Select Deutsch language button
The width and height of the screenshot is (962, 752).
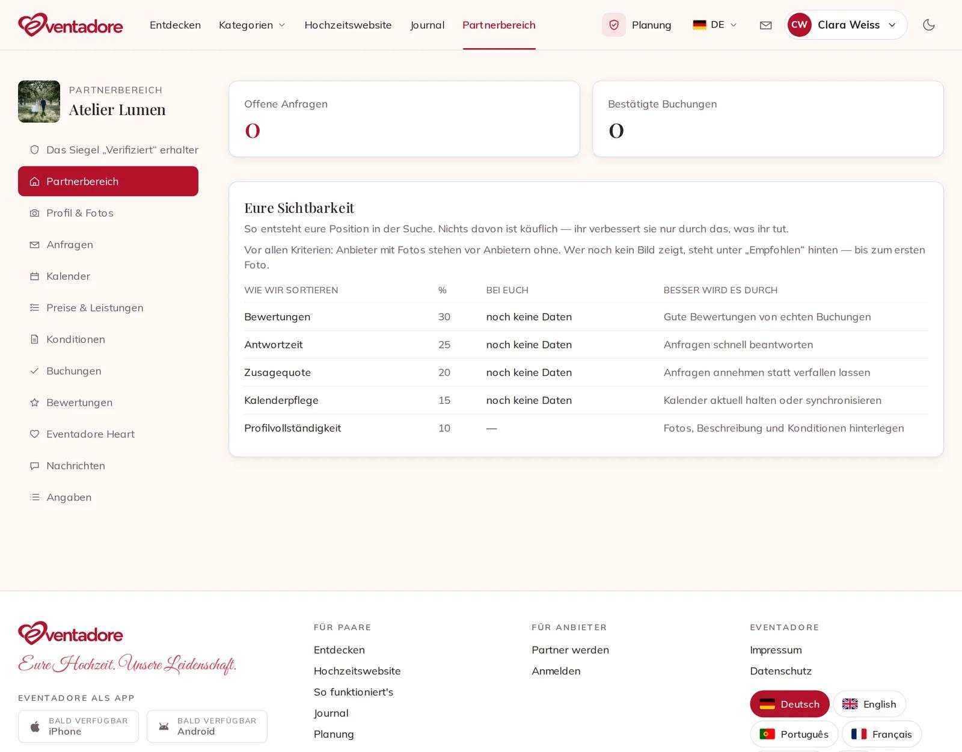point(789,704)
